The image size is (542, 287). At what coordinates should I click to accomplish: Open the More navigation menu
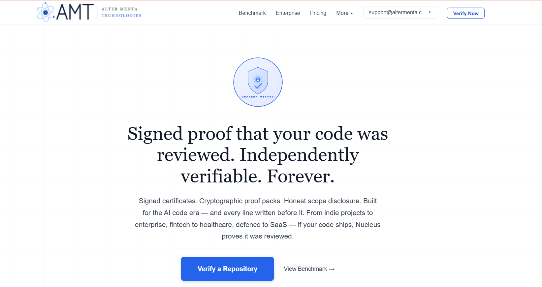click(x=343, y=13)
